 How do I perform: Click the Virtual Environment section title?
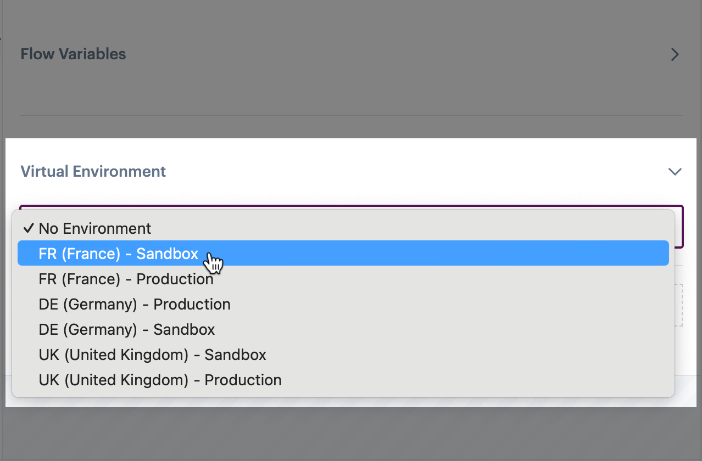(93, 171)
